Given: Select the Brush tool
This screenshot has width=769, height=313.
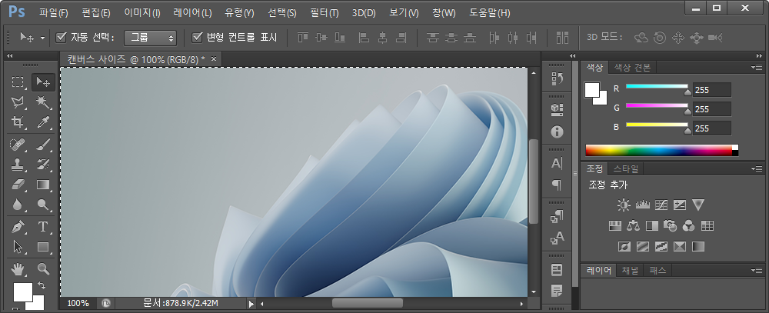Looking at the screenshot, I should [x=43, y=145].
